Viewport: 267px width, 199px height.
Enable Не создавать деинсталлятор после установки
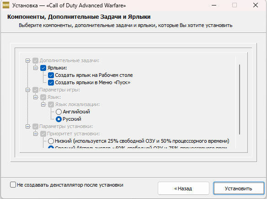(13, 185)
